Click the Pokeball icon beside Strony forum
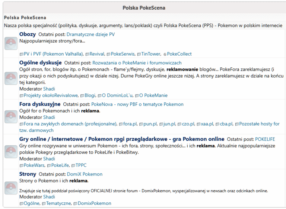The height and width of the screenshot is (209, 286). coord(10,188)
